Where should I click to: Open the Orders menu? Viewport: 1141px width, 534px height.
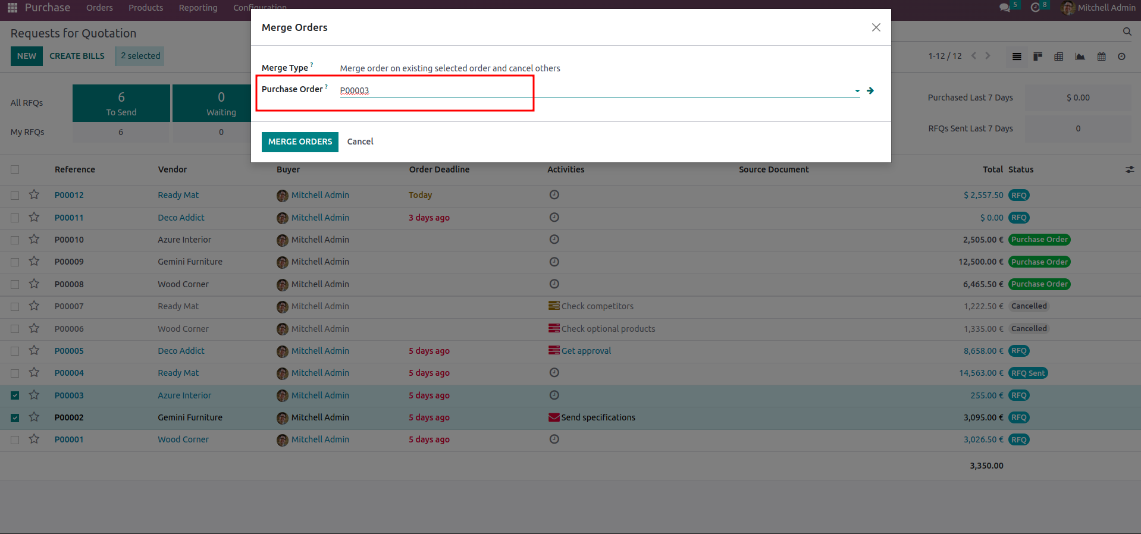pyautogui.click(x=99, y=8)
